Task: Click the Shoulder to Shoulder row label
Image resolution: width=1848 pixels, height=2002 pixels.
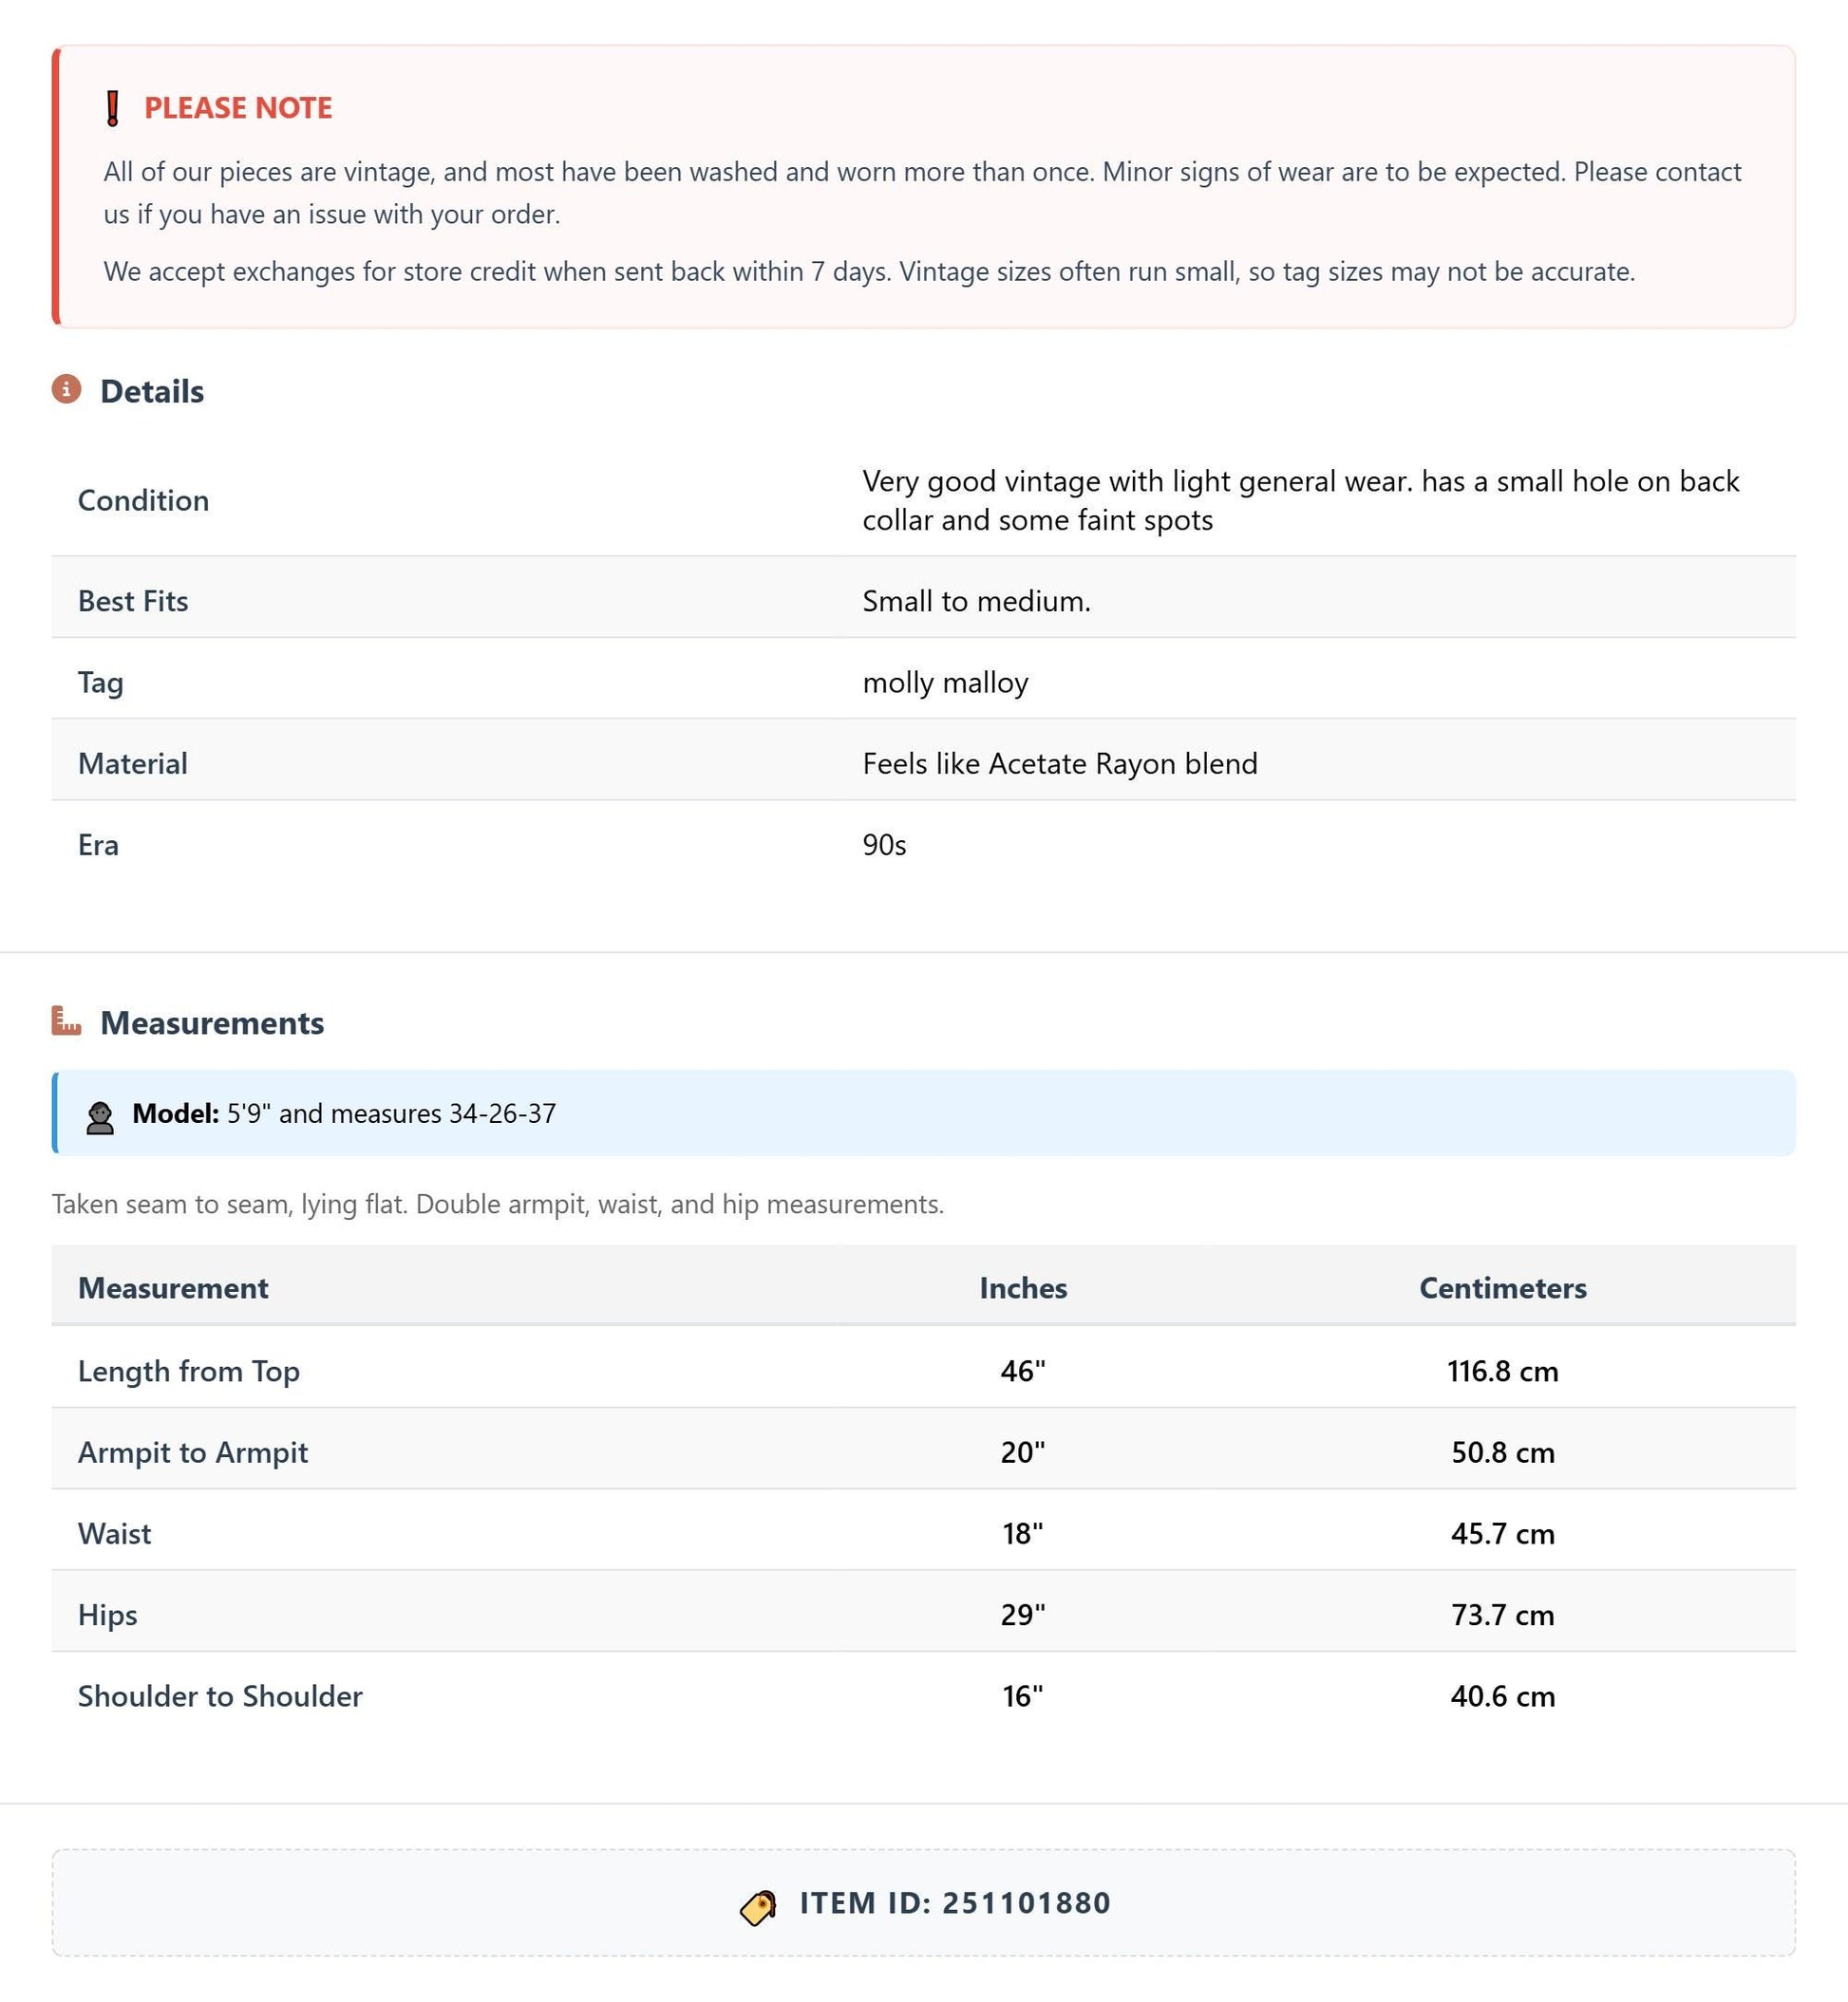Action: (x=220, y=1696)
